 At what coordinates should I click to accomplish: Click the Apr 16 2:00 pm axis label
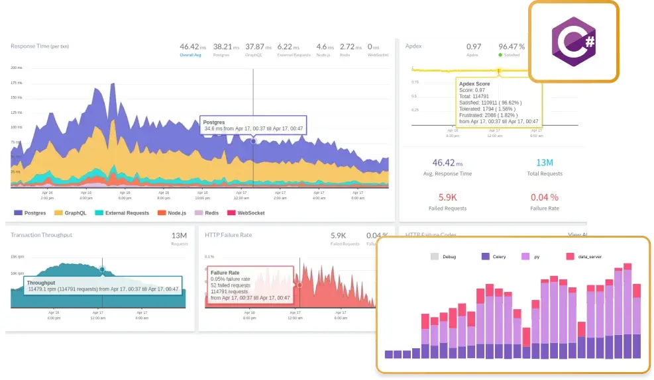point(47,195)
